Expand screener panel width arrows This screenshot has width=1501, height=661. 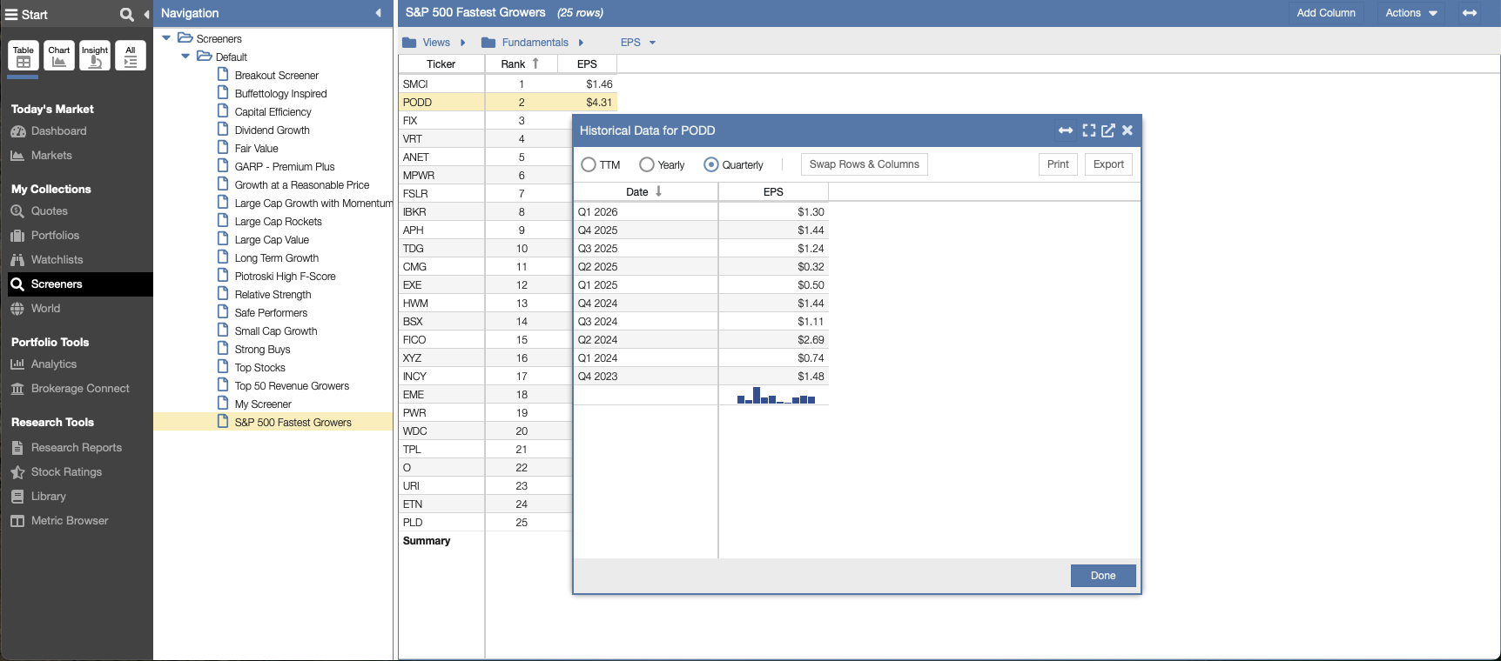pyautogui.click(x=1470, y=13)
